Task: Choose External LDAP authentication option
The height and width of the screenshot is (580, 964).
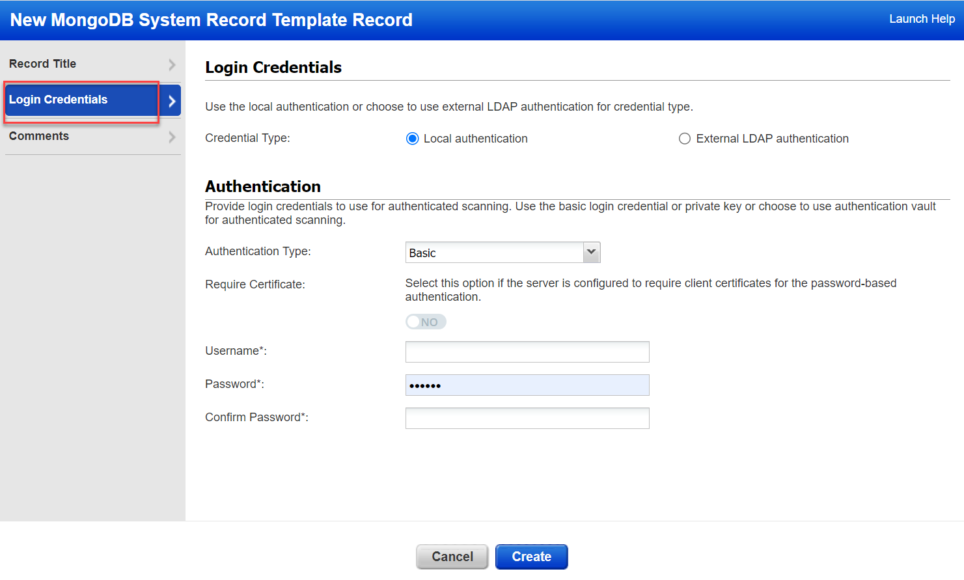Action: tap(685, 139)
